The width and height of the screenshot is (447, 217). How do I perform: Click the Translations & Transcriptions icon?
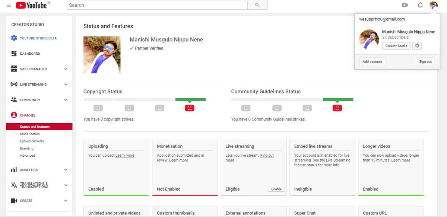(14, 185)
